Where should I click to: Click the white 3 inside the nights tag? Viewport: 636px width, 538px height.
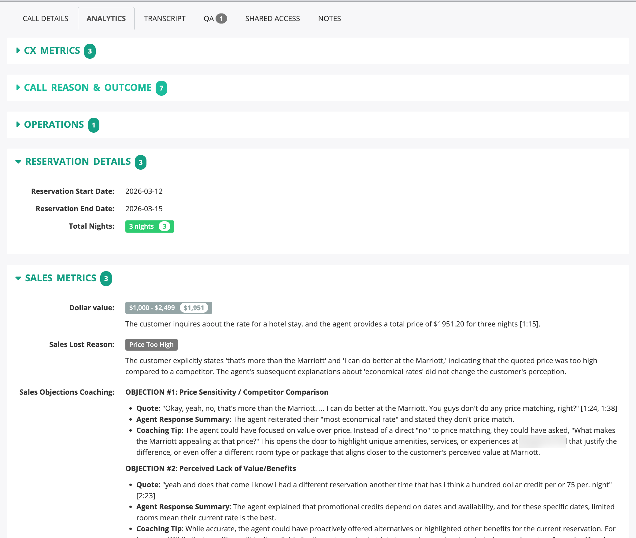point(165,227)
